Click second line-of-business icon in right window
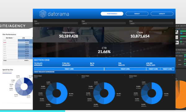Screen dimensions: 186x112 point(177,37)
